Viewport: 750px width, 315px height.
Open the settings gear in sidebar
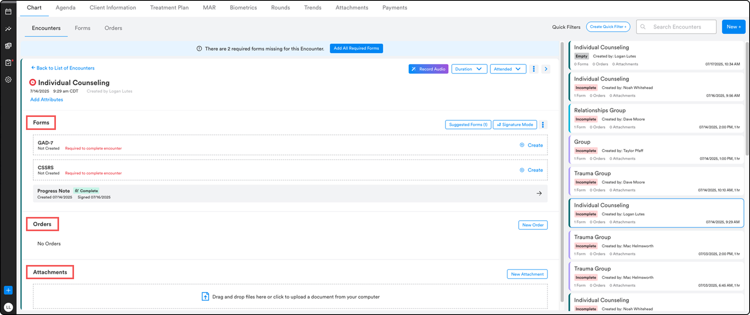pyautogui.click(x=8, y=80)
